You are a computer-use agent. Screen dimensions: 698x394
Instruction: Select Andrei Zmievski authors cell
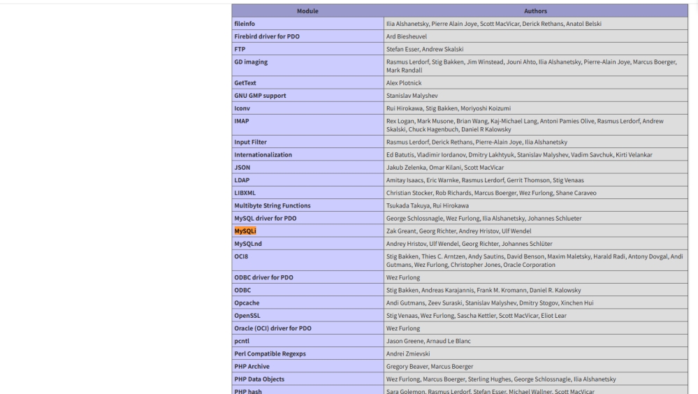[x=535, y=353]
